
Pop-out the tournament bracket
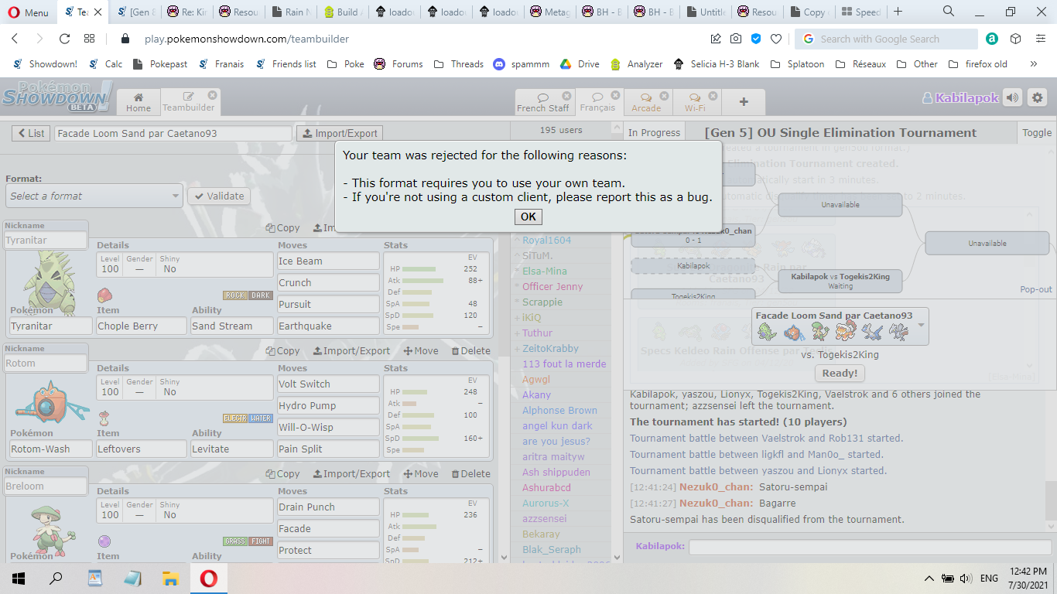pyautogui.click(x=1036, y=289)
